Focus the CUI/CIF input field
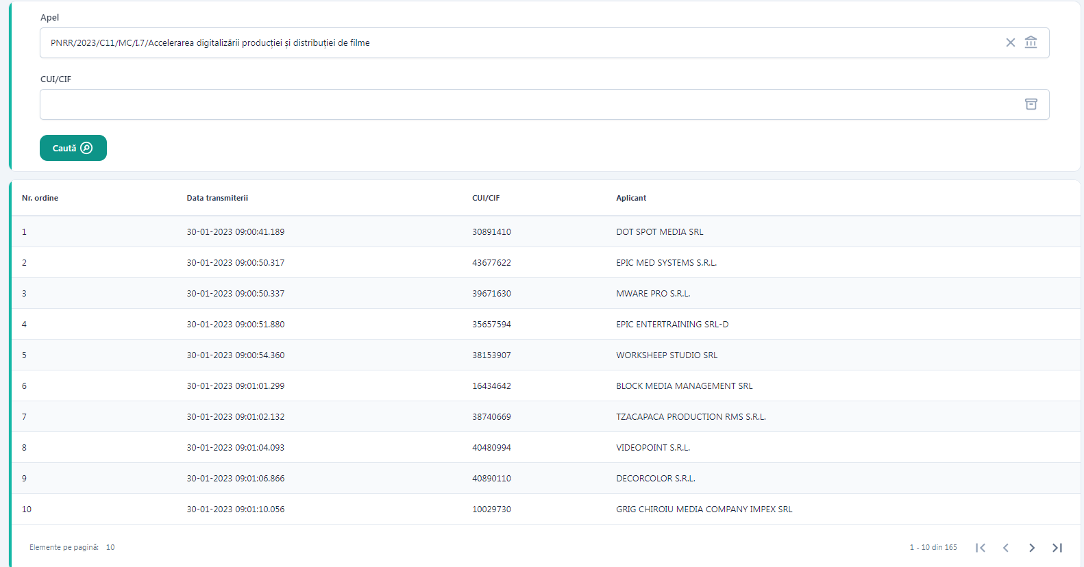This screenshot has width=1084, height=567. (544, 104)
